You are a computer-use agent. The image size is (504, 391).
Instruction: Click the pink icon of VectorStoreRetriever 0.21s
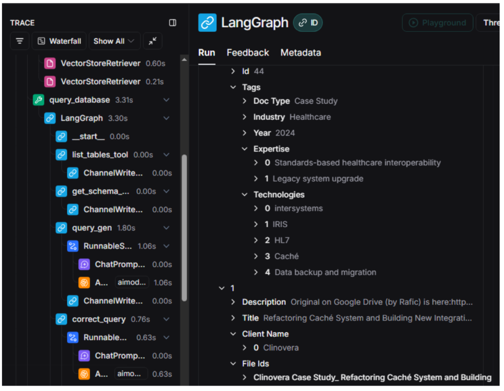(x=50, y=82)
